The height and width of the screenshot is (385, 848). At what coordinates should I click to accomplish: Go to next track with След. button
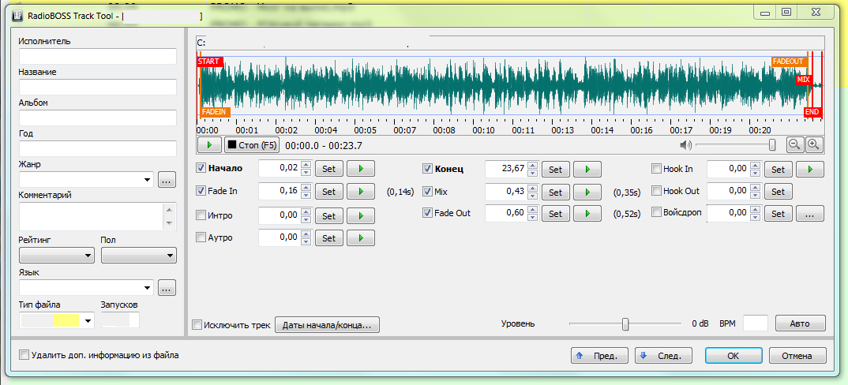coord(663,356)
